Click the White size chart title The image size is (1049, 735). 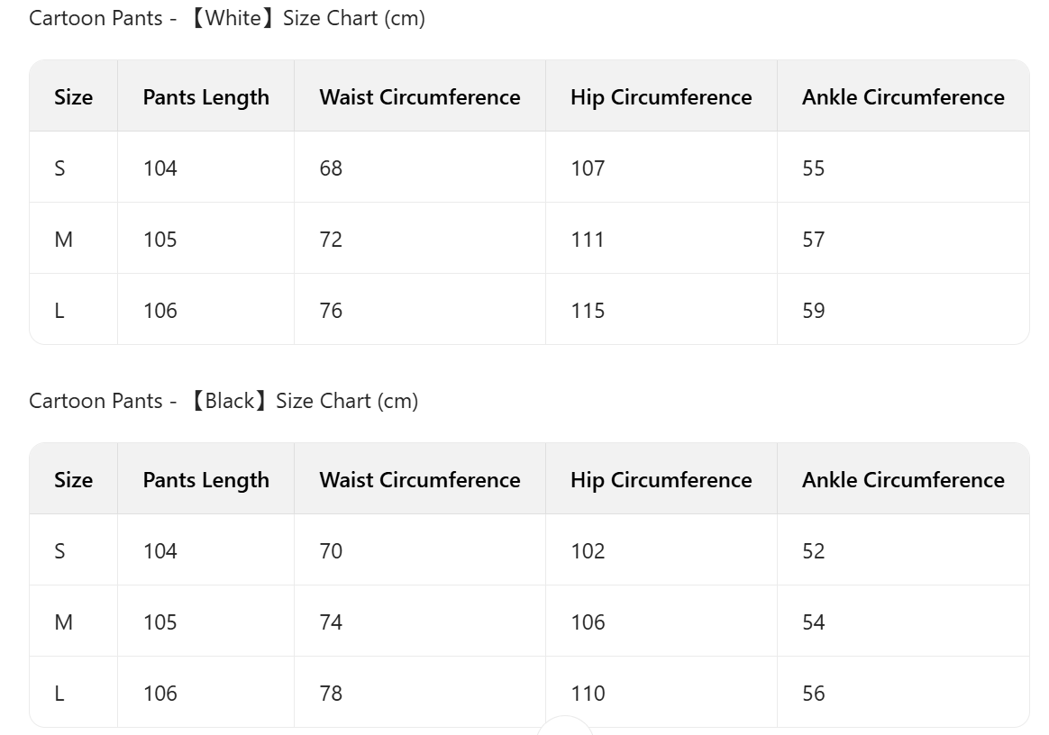[227, 18]
